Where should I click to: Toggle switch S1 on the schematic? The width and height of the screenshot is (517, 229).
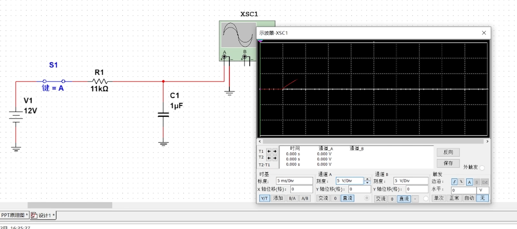pyautogui.click(x=54, y=81)
